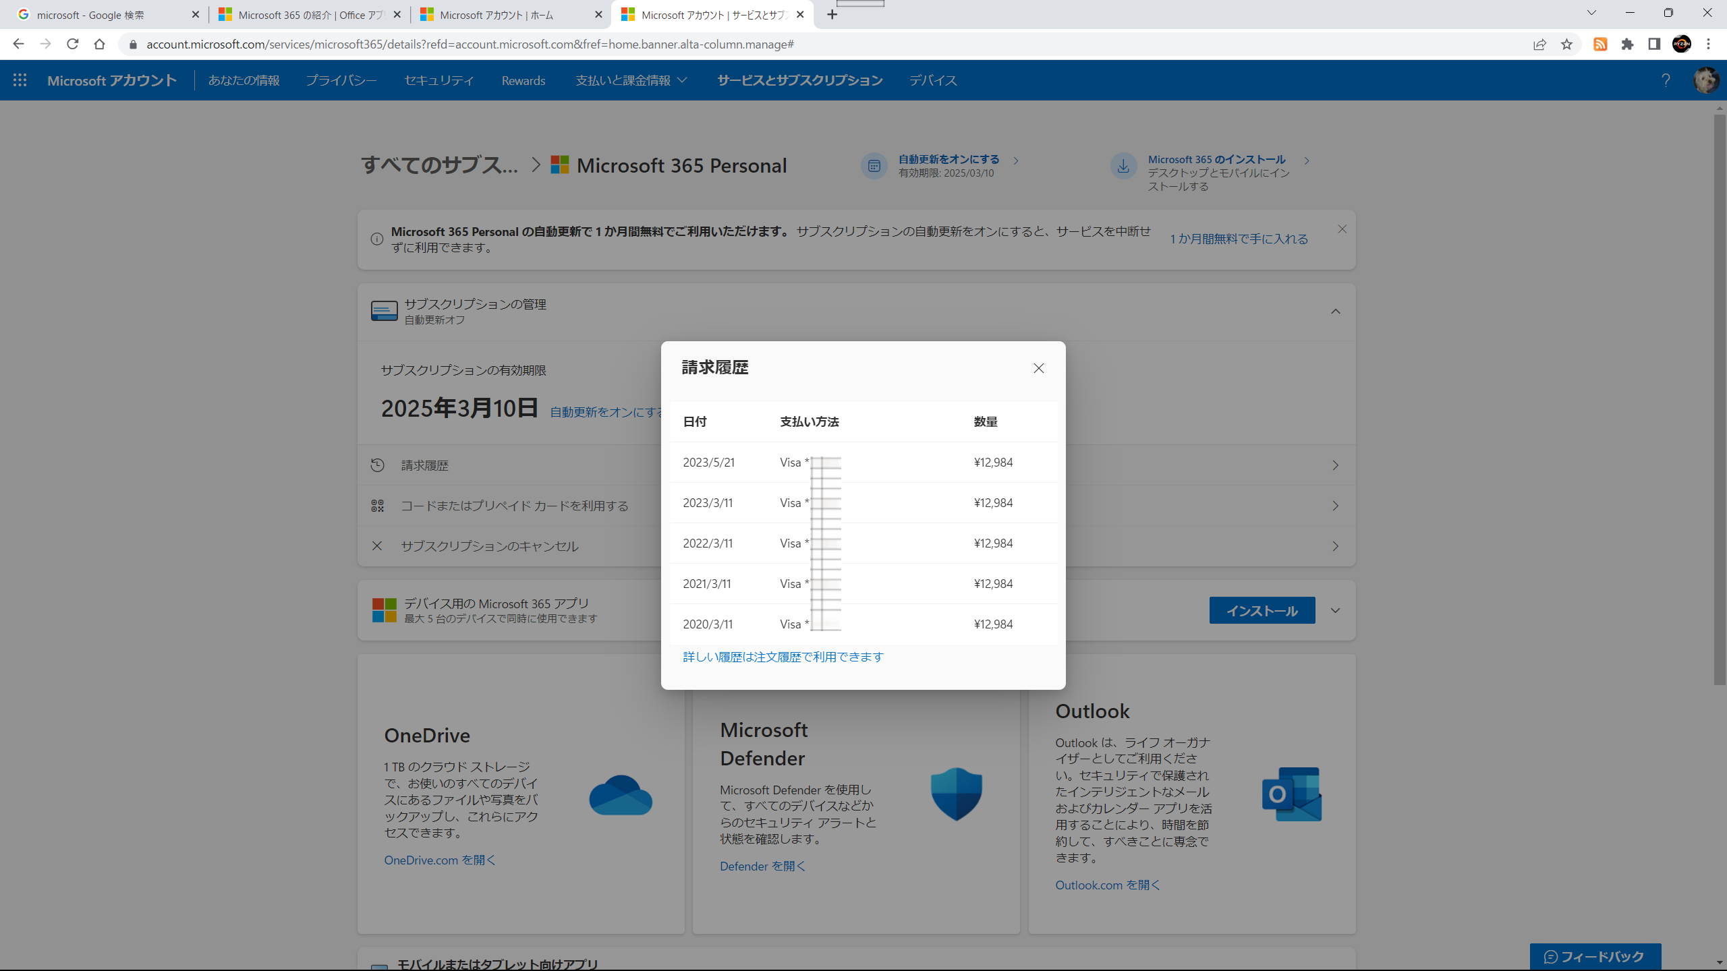
Task: Select the 2020/3/11 billing date cell
Action: point(708,624)
